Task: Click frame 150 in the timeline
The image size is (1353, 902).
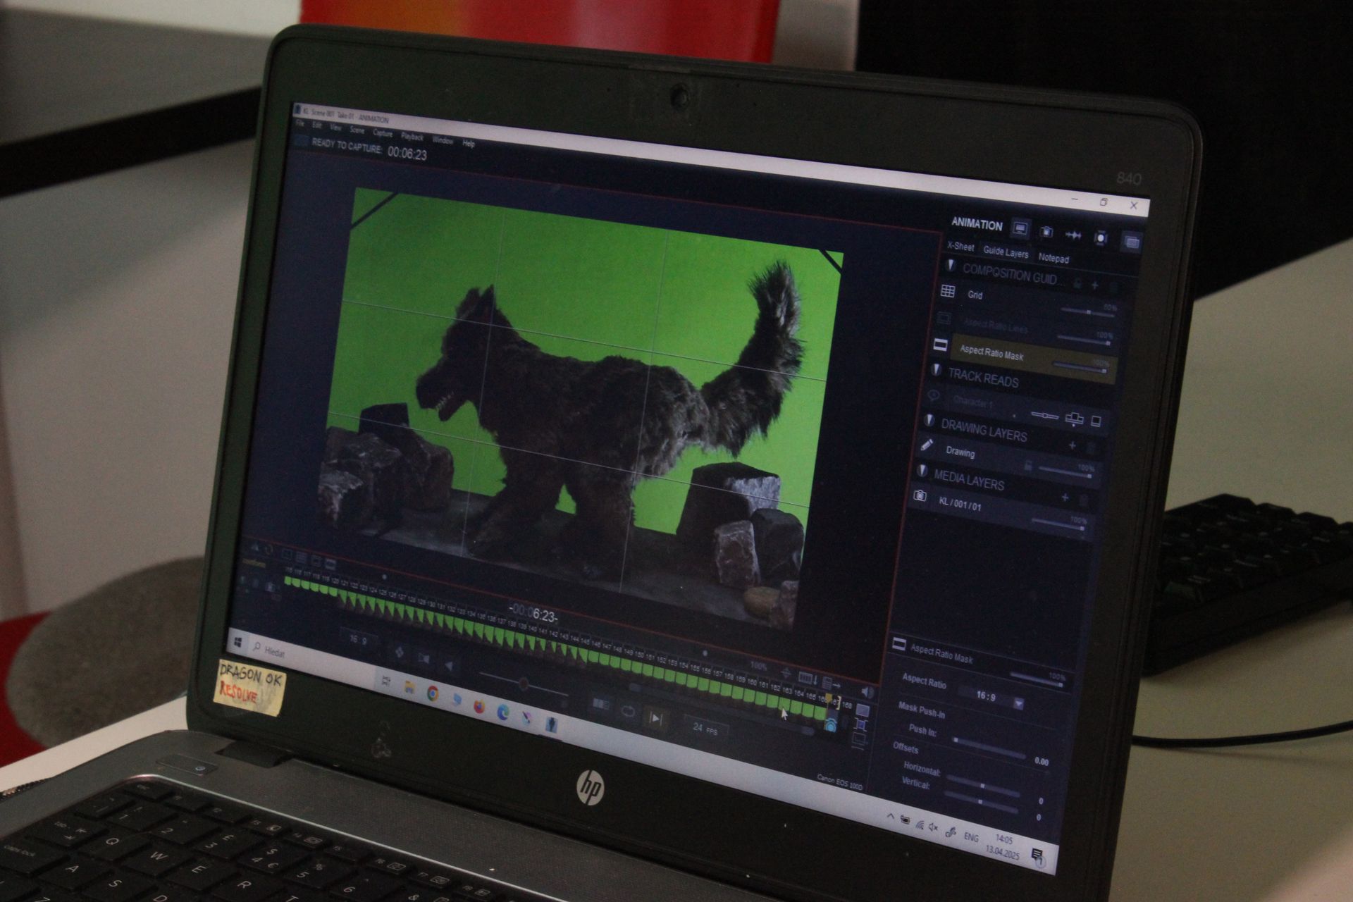Action: (639, 662)
